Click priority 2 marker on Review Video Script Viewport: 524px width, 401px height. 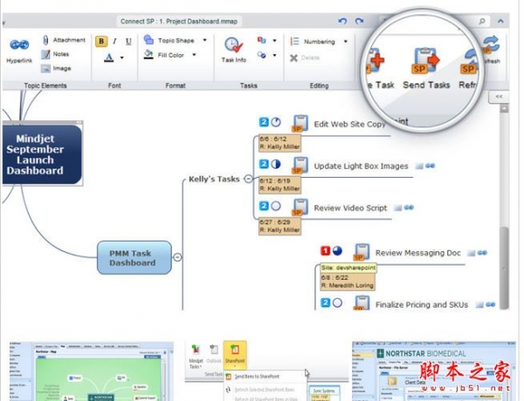pos(264,206)
